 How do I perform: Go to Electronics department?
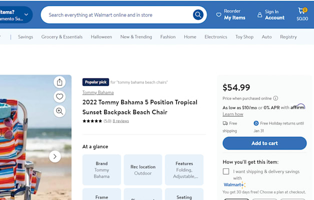coord(216,37)
